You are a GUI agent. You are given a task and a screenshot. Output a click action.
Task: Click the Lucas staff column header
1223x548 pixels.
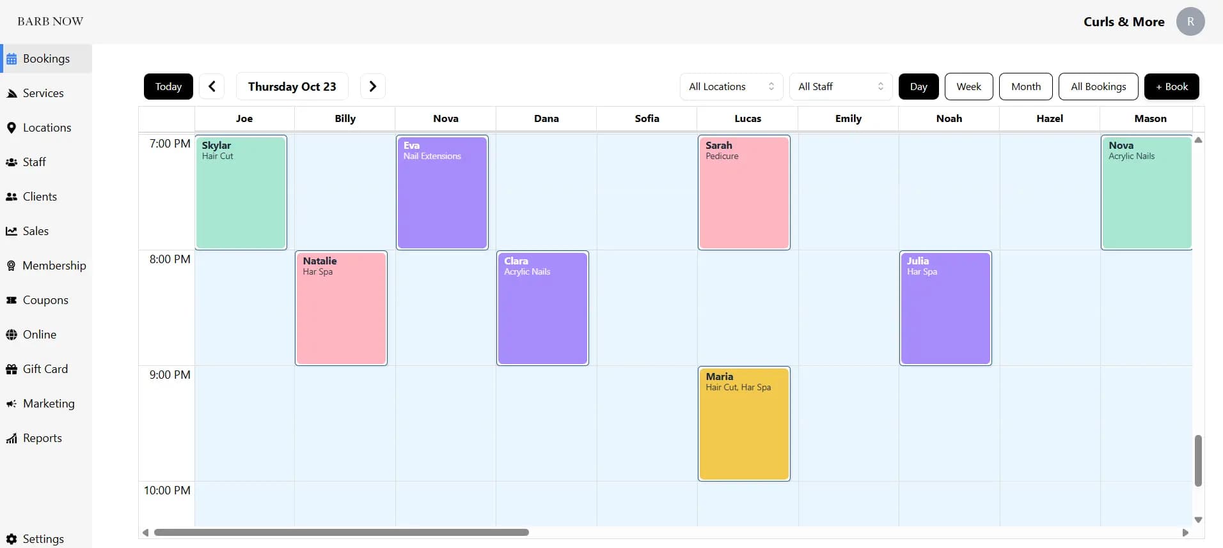tap(748, 119)
